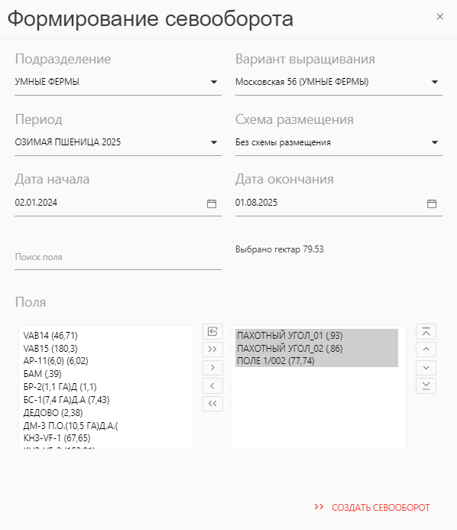The image size is (457, 530).
Task: Move selected field down one position
Action: [426, 367]
